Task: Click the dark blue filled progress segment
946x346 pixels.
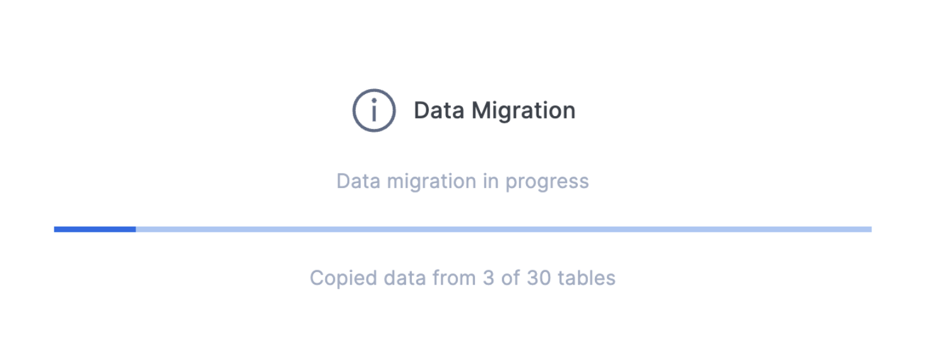Action: point(95,229)
